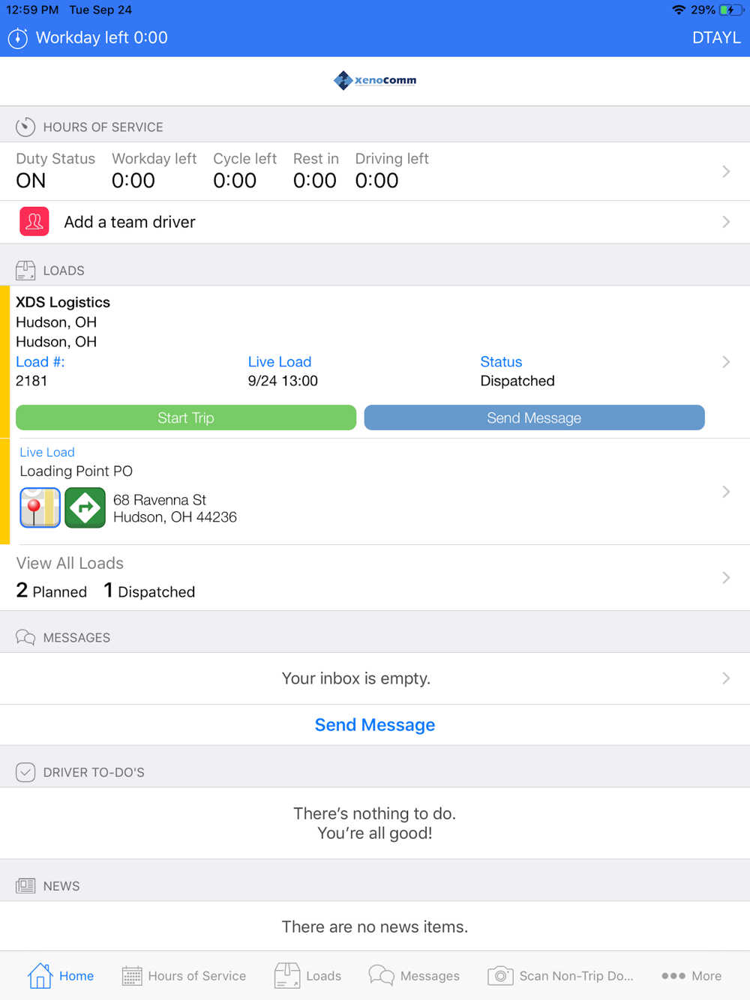Image resolution: width=750 pixels, height=1000 pixels.
Task: Tap the Your inbox is empty text
Action: pyautogui.click(x=356, y=678)
